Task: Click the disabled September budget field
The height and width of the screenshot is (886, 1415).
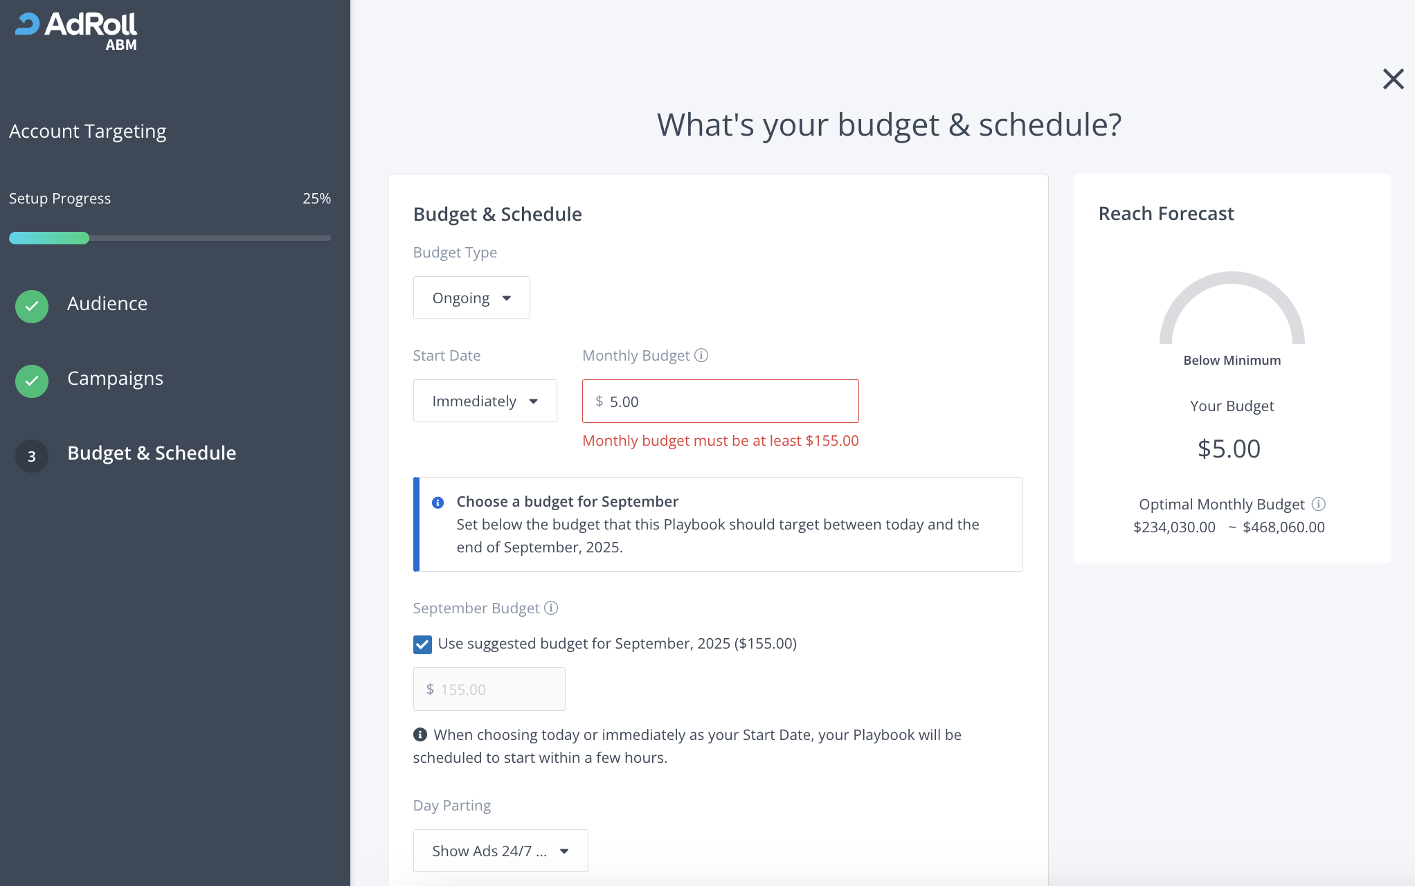Action: click(x=489, y=689)
